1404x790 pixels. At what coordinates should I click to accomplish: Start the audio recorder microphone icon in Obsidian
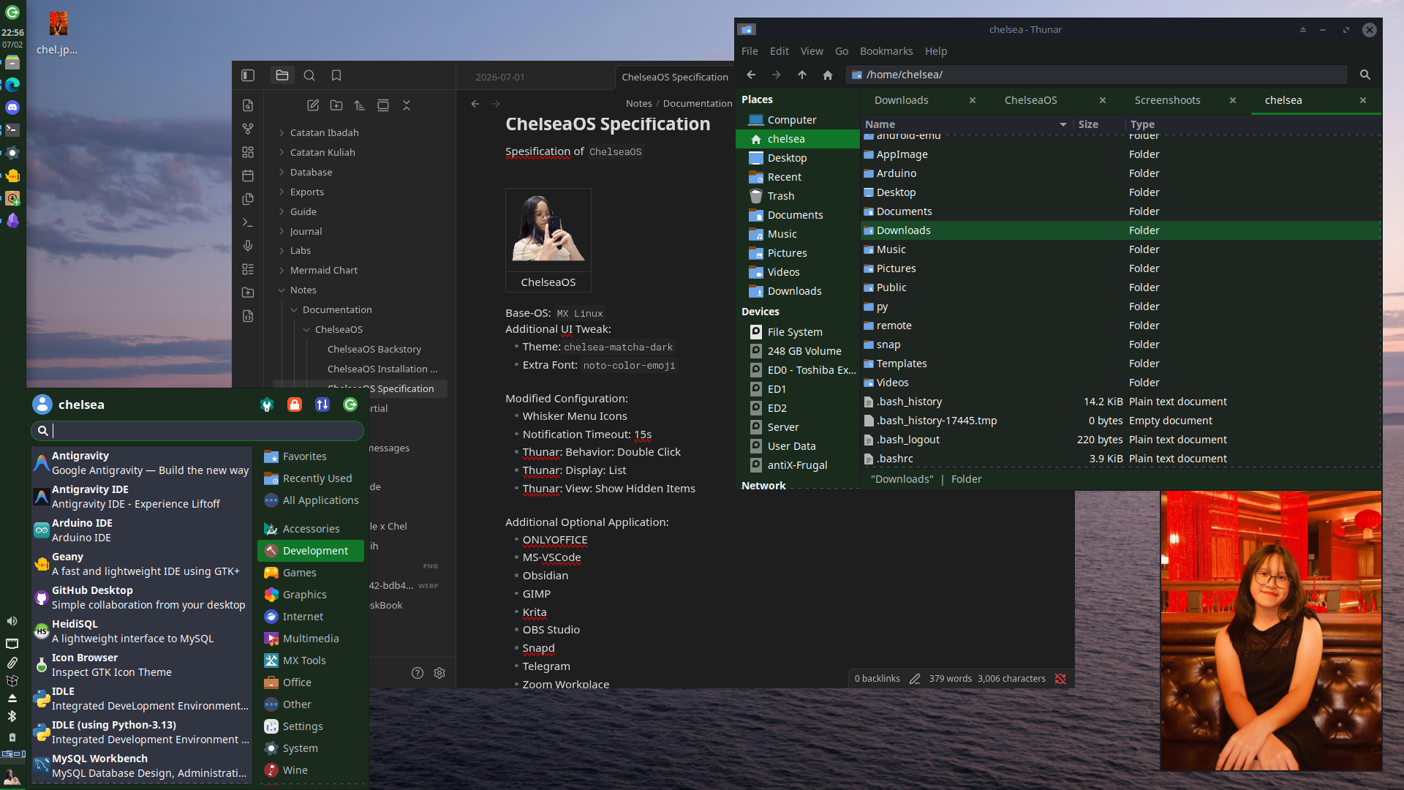(248, 246)
